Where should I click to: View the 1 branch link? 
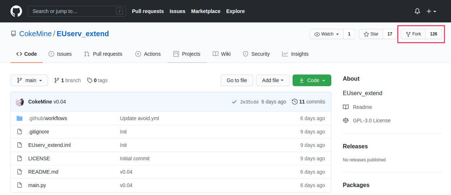coord(67,80)
